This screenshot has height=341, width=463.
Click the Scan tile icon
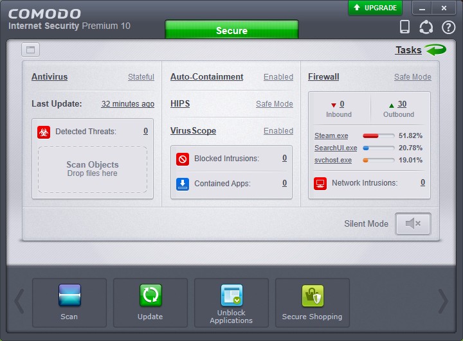point(69,295)
